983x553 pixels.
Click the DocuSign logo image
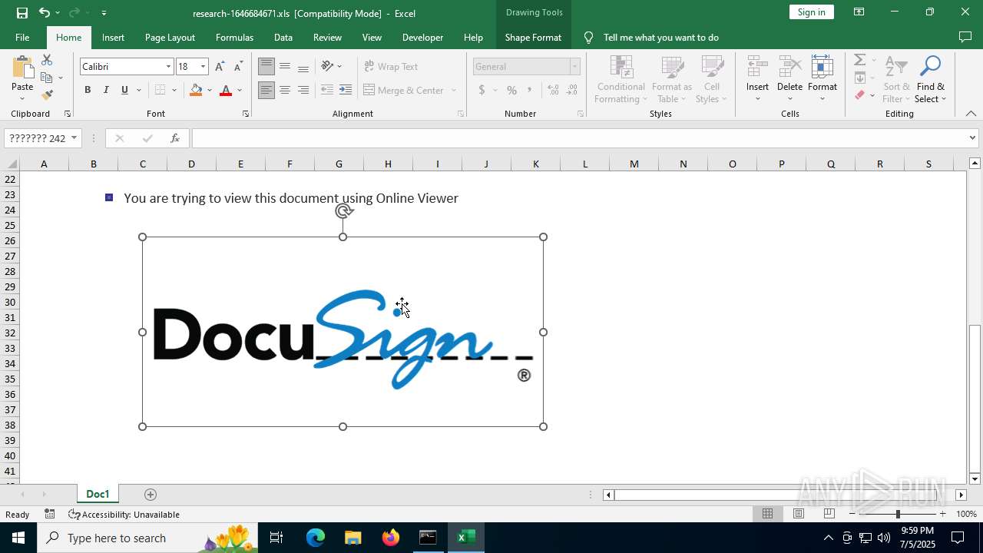pos(343,332)
